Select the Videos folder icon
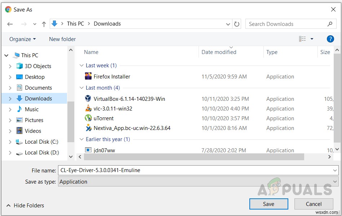342x216 pixels. point(19,131)
